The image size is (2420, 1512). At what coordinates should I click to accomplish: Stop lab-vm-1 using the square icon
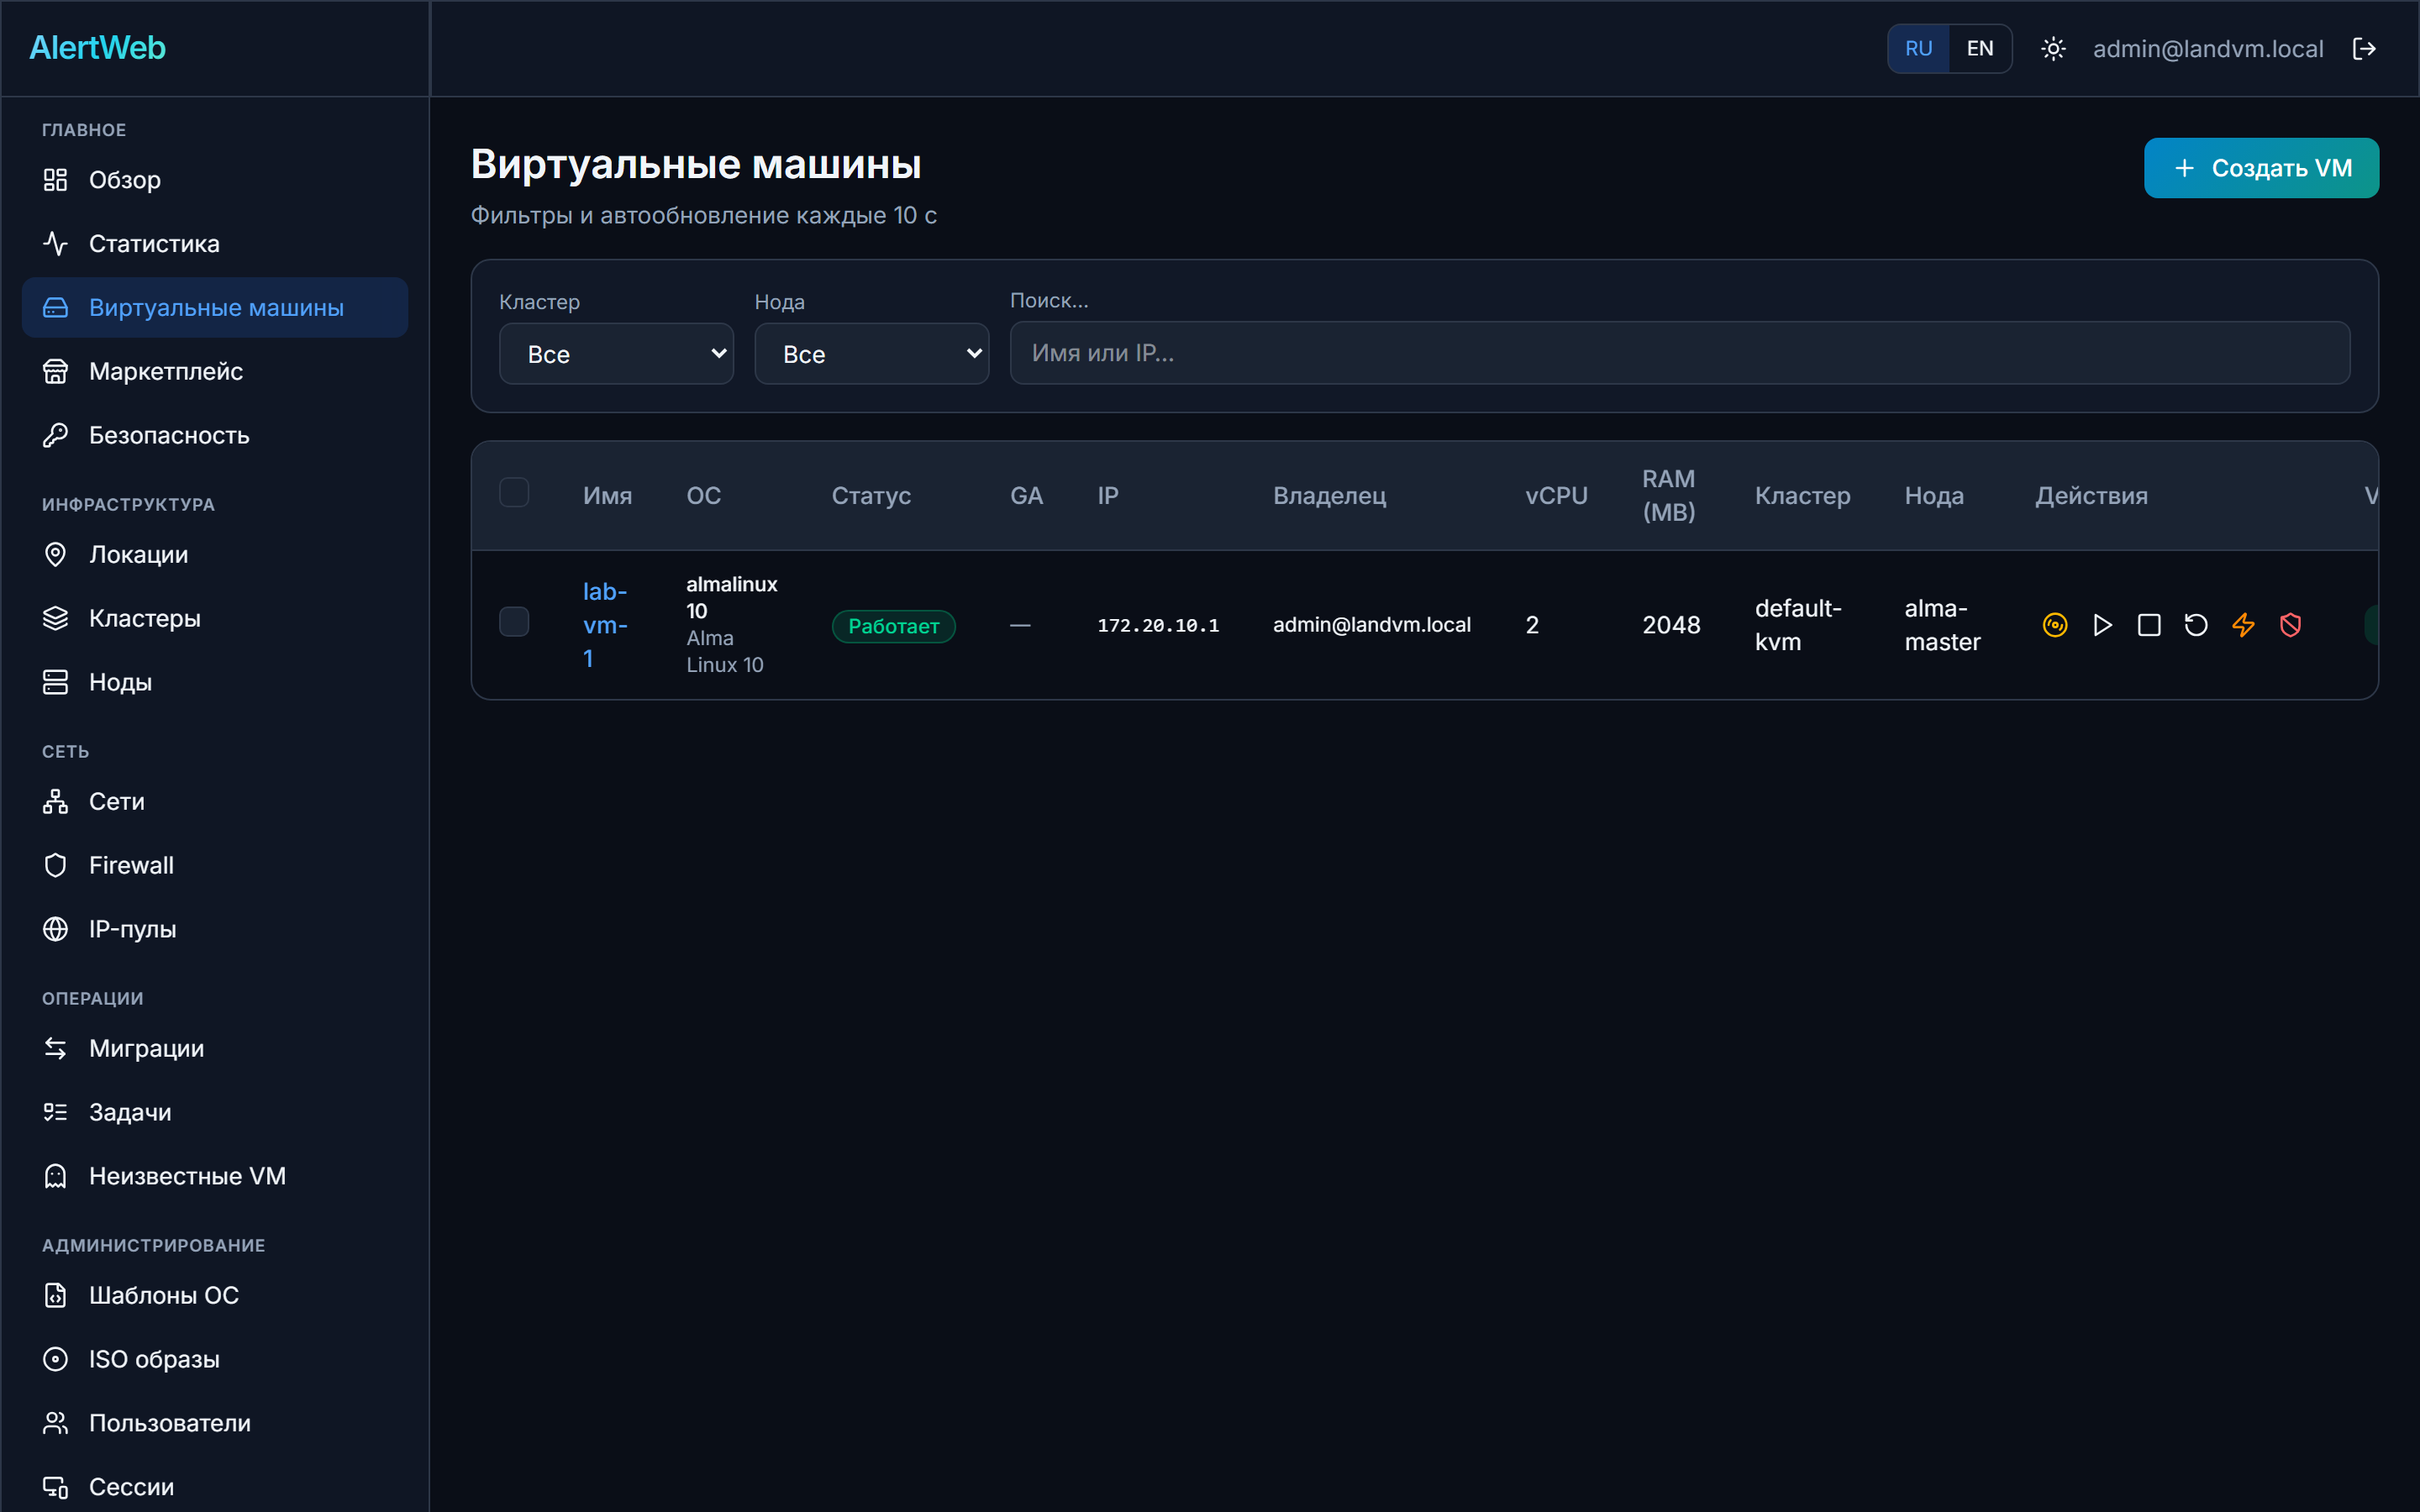[x=2149, y=625]
